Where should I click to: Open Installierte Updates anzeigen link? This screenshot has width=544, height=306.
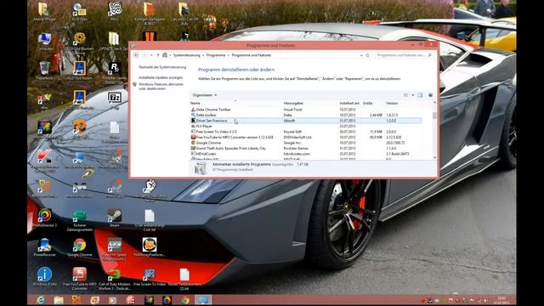point(161,77)
